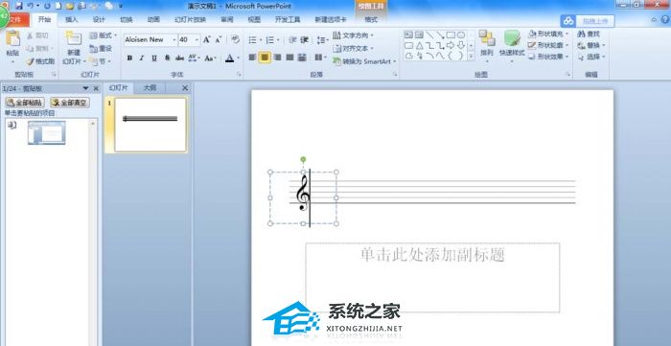The height and width of the screenshot is (346, 671).
Task: Open the Paragraph dialog launcher (段落 group)
Action: click(x=395, y=75)
